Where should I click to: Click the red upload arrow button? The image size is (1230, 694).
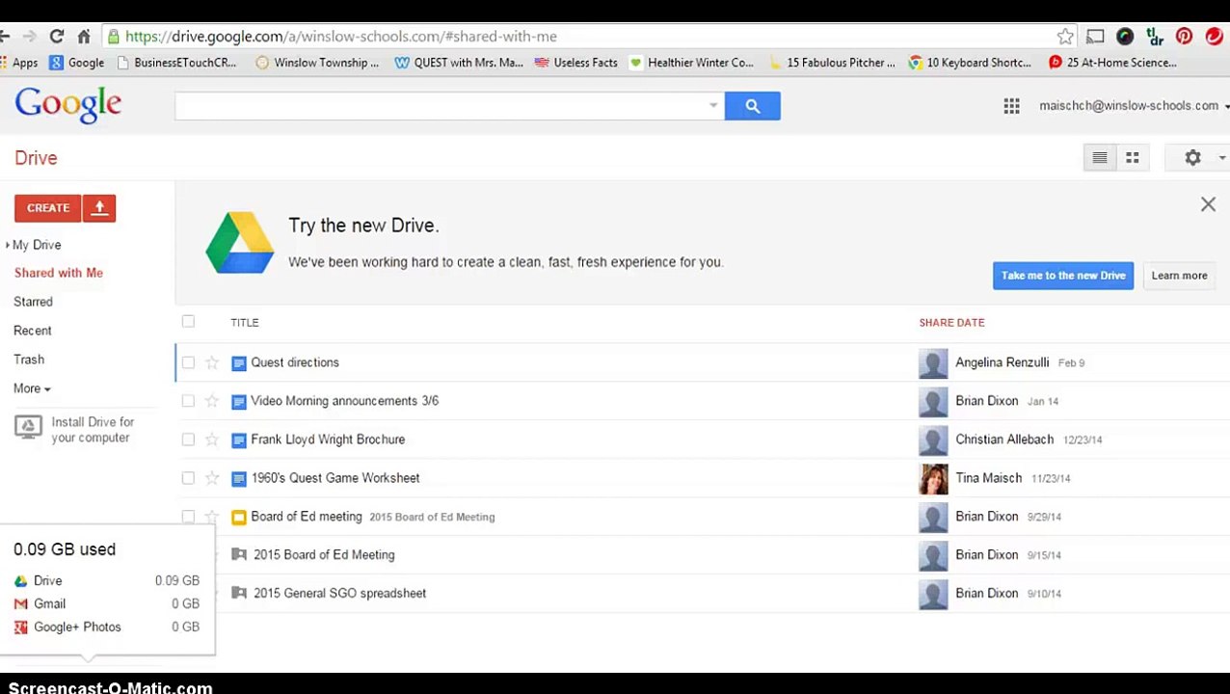click(99, 208)
